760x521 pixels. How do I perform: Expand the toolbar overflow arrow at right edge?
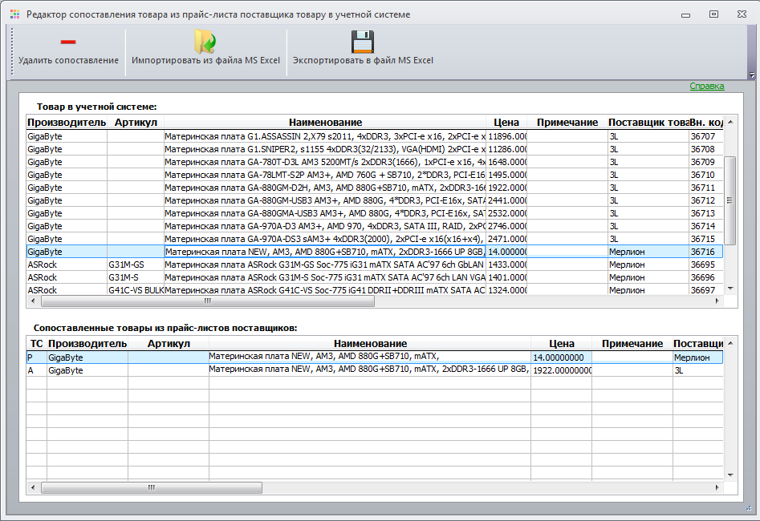click(x=752, y=75)
